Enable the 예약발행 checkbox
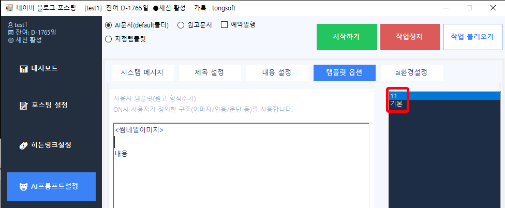 click(x=225, y=24)
